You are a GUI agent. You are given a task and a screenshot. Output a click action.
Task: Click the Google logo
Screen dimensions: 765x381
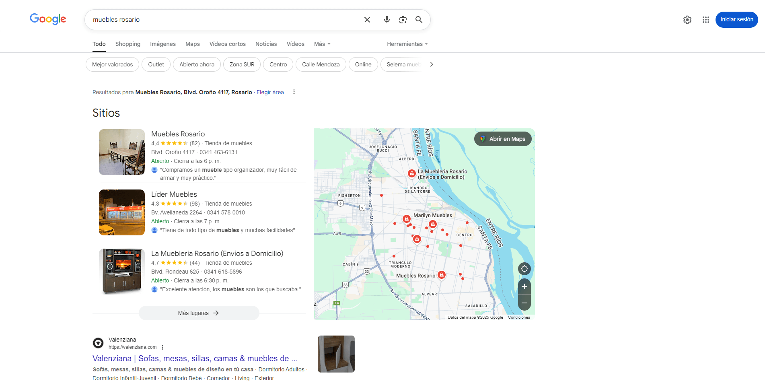click(x=48, y=19)
